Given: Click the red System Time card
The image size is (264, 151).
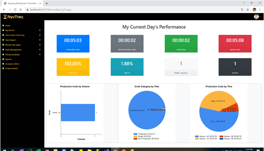Looking at the screenshot, I should pyautogui.click(x=235, y=44).
